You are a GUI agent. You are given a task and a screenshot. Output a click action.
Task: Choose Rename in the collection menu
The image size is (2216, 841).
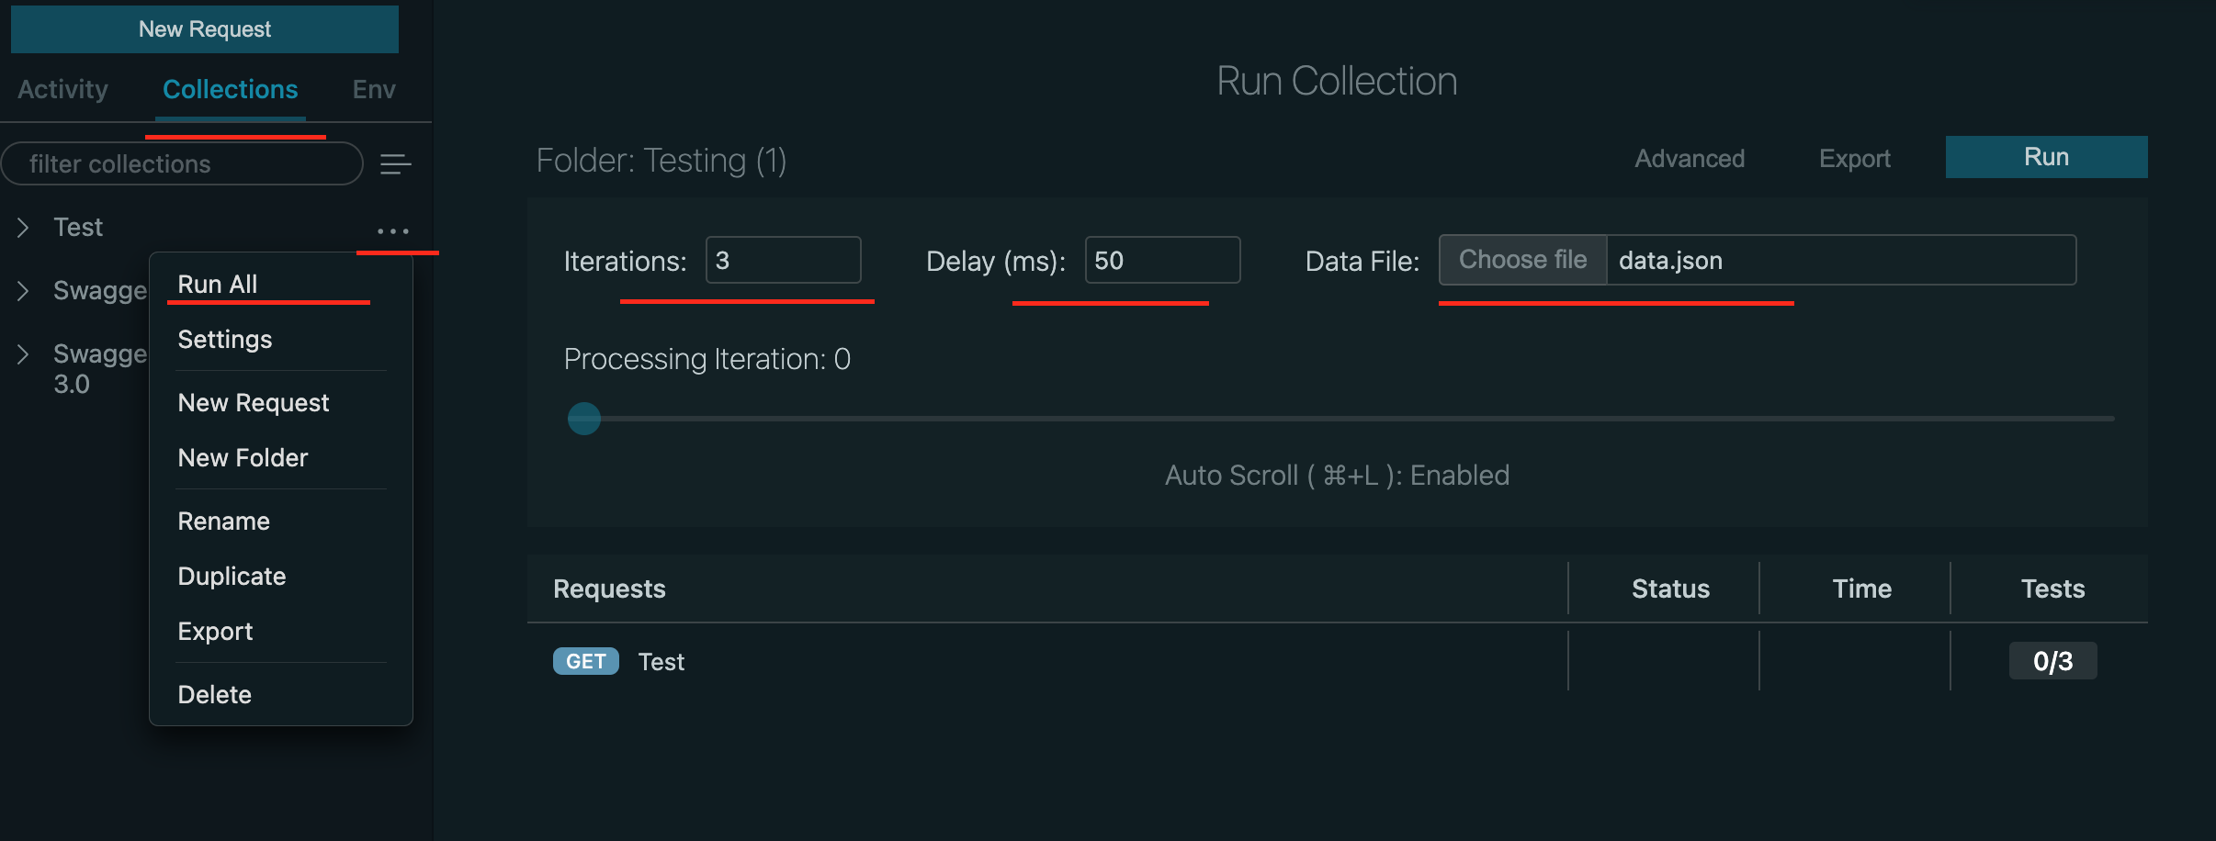[x=224, y=521]
